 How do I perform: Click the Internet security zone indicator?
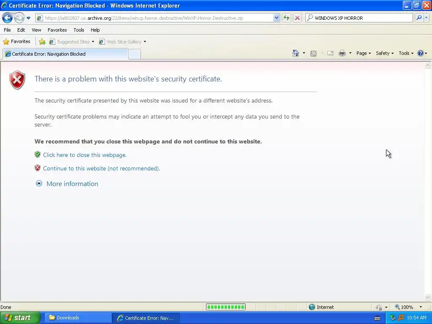(x=321, y=307)
